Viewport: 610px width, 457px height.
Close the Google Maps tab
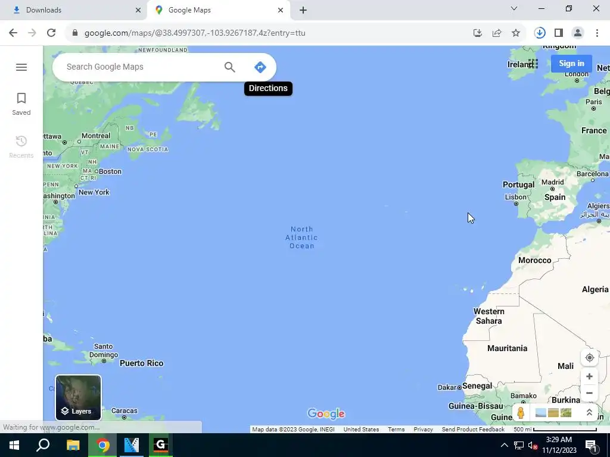tap(281, 10)
